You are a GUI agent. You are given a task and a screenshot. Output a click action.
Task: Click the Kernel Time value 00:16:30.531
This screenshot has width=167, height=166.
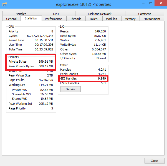[44, 40]
